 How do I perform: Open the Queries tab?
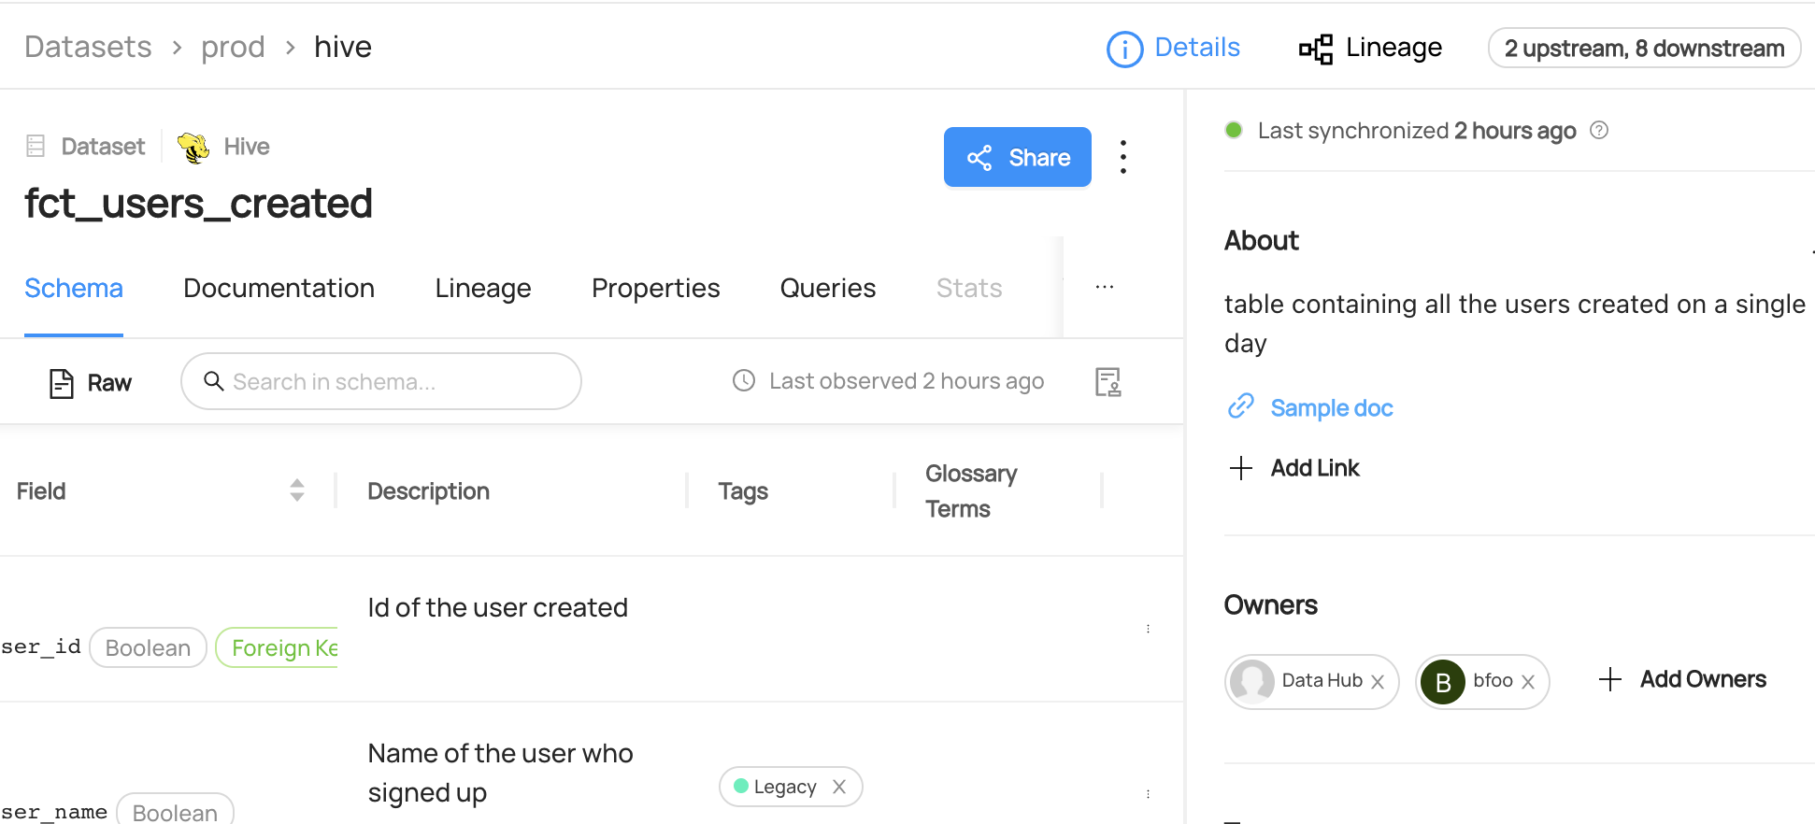coord(827,289)
